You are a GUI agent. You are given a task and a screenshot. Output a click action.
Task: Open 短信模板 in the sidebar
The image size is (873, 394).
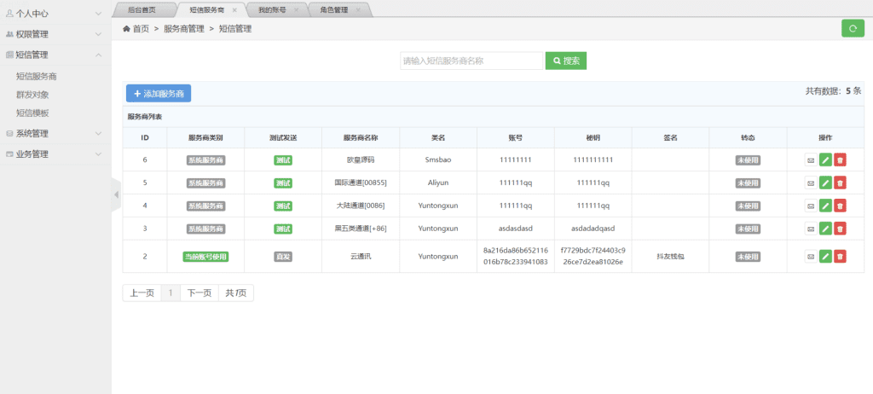click(32, 113)
